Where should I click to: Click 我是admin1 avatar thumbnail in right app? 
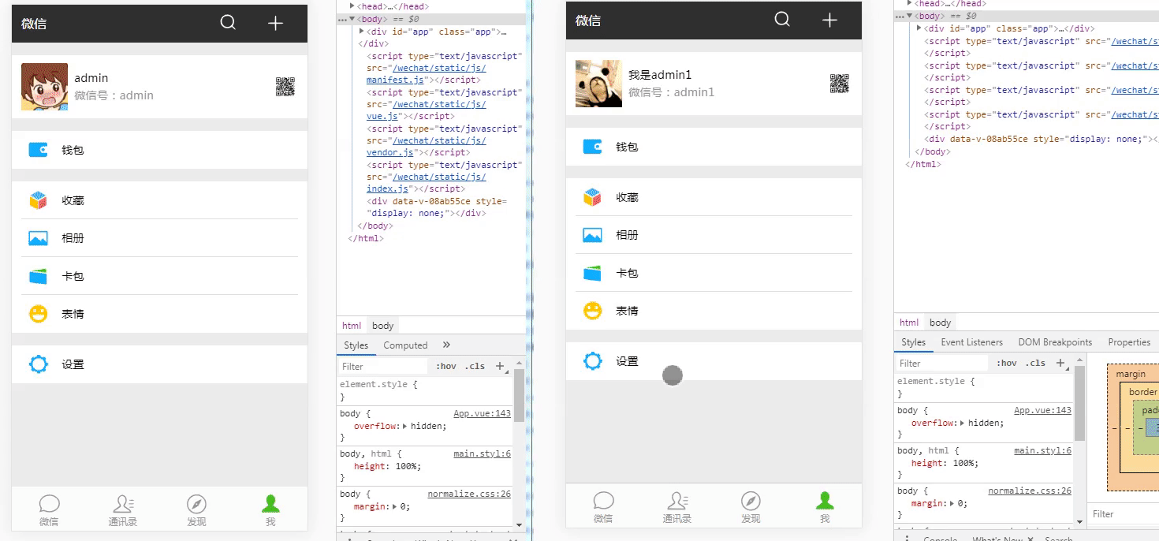coord(598,84)
